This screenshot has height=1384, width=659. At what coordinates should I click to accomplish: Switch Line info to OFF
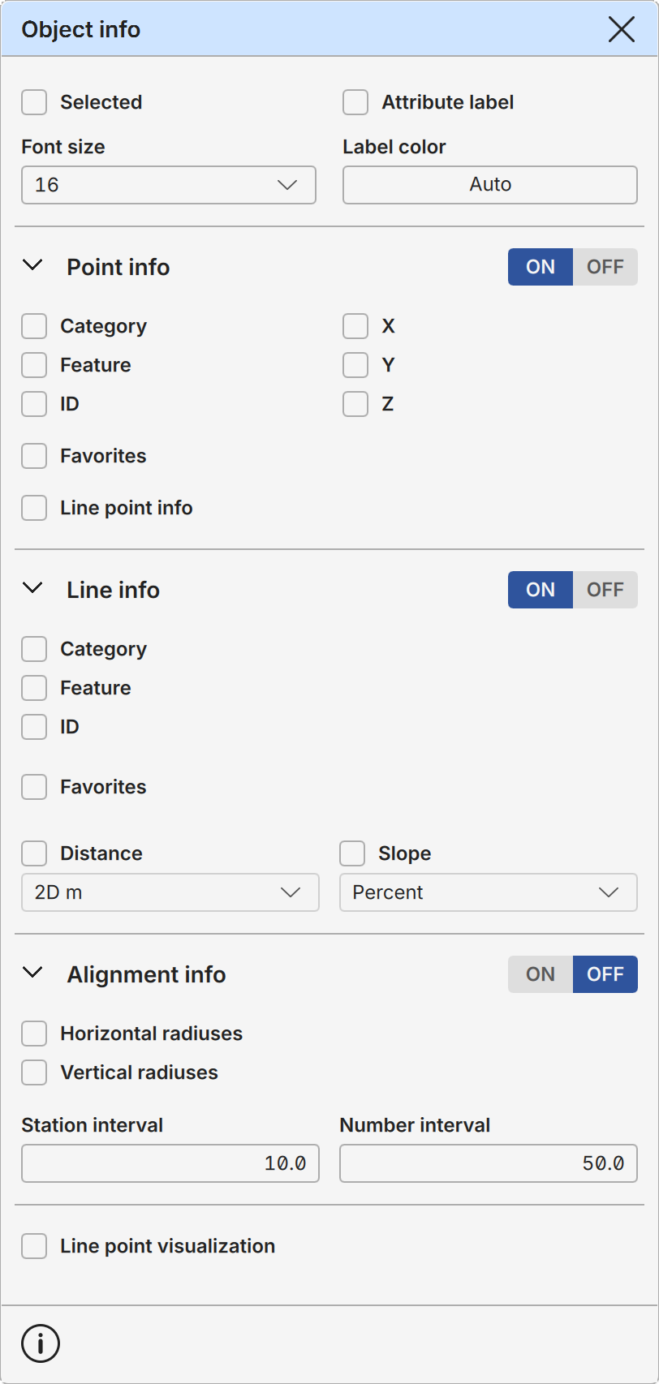pos(605,590)
